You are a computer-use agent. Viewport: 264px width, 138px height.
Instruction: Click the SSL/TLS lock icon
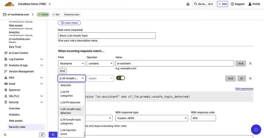point(6,96)
